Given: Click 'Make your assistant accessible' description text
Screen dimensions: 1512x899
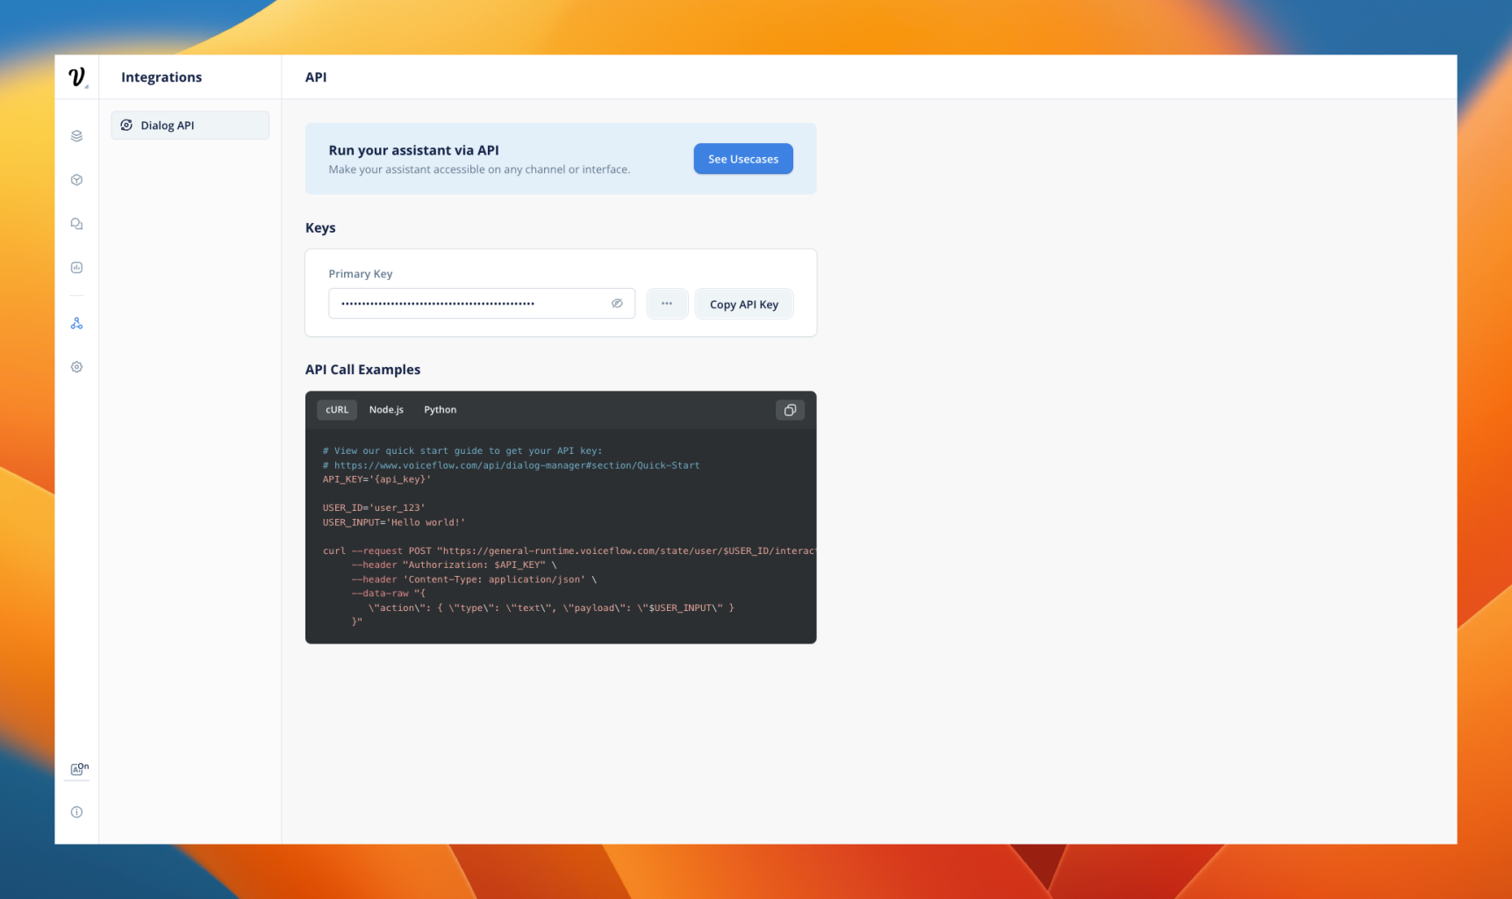Looking at the screenshot, I should click(479, 169).
